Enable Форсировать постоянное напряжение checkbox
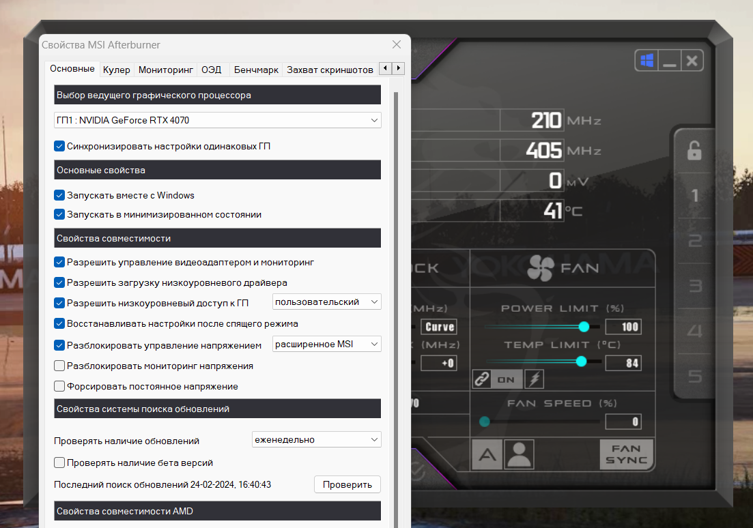 pos(59,386)
